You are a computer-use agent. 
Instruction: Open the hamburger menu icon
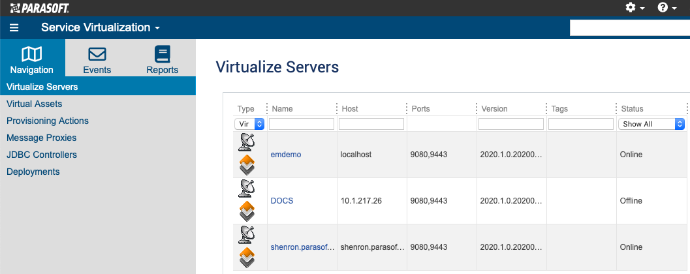point(14,28)
